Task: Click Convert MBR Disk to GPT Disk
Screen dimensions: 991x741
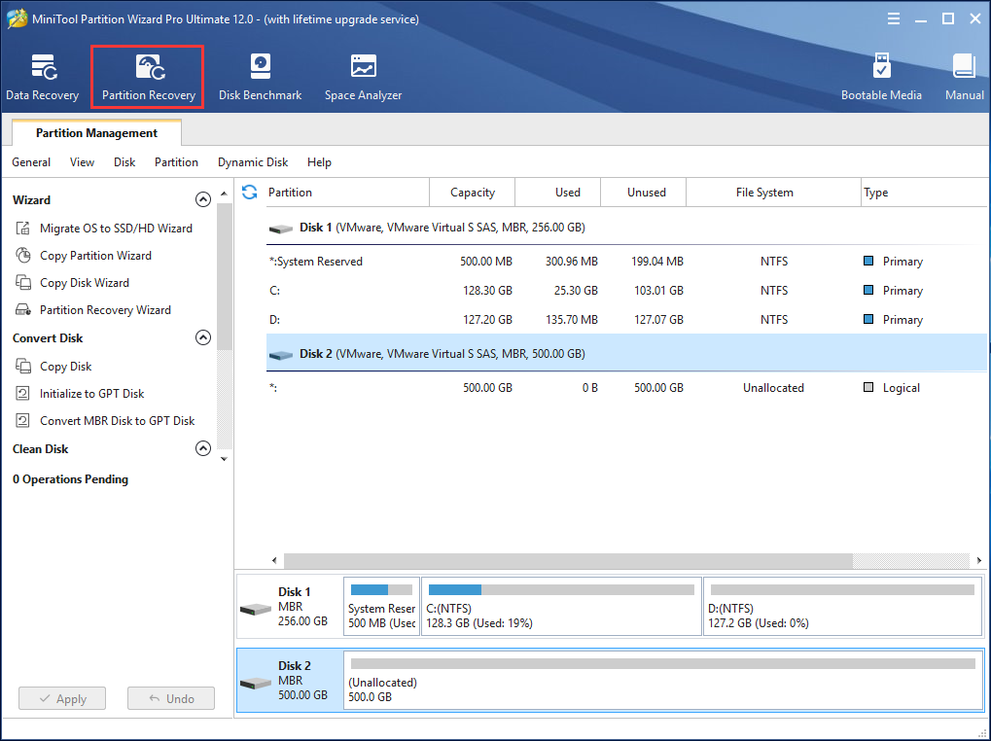Action: 117,421
